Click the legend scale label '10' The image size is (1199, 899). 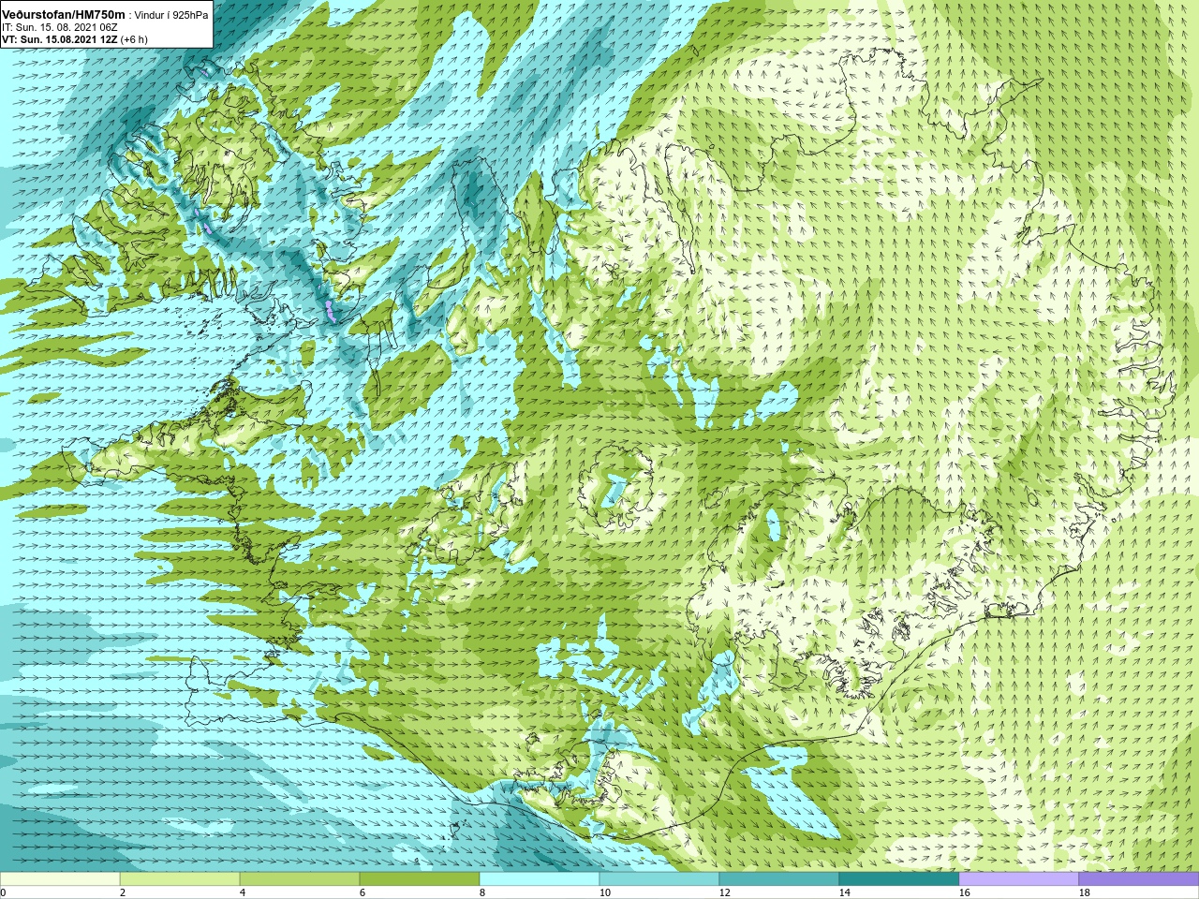[x=605, y=892]
